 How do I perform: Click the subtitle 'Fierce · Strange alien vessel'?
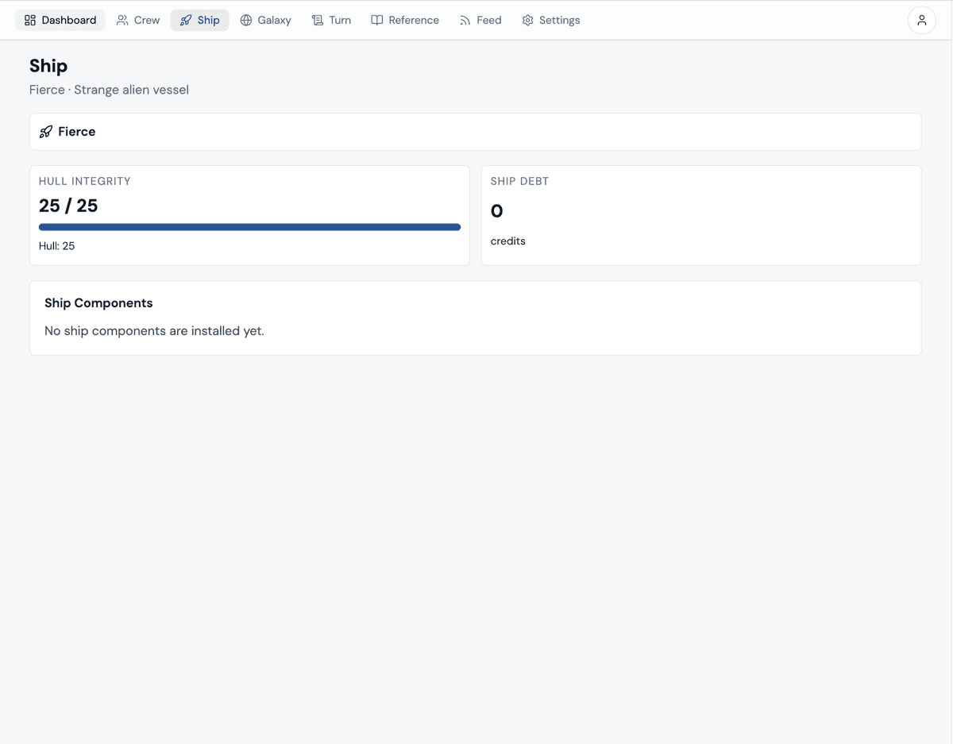pyautogui.click(x=109, y=90)
